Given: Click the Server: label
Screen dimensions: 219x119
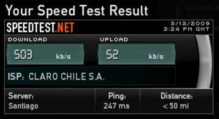Looking at the screenshot, I should pos(21,96).
